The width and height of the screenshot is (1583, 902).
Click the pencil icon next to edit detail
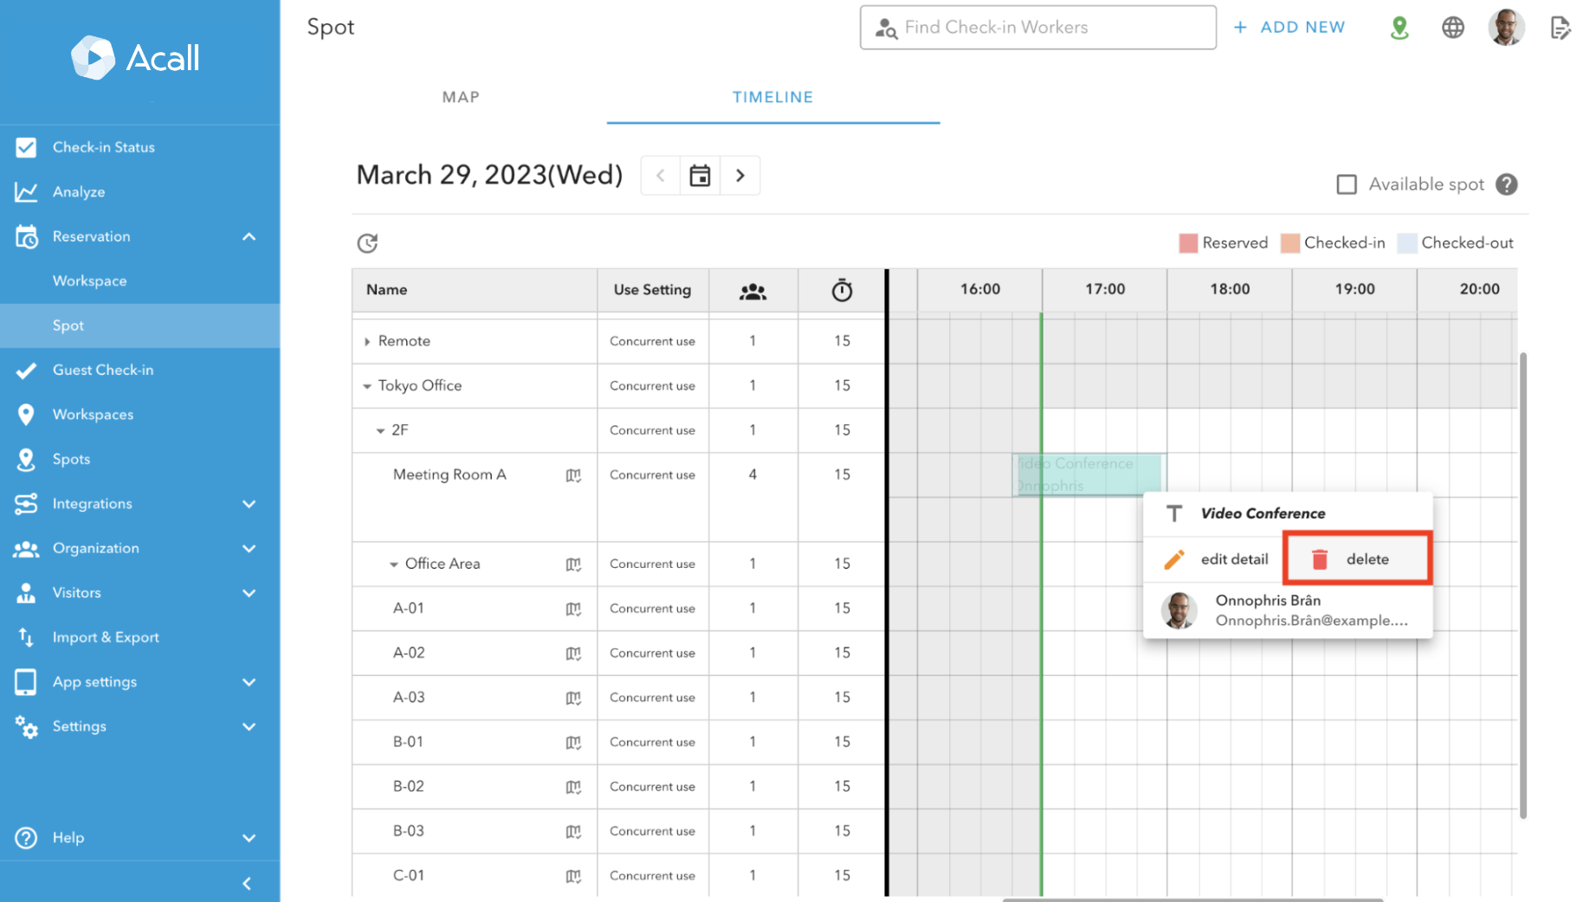(x=1175, y=558)
